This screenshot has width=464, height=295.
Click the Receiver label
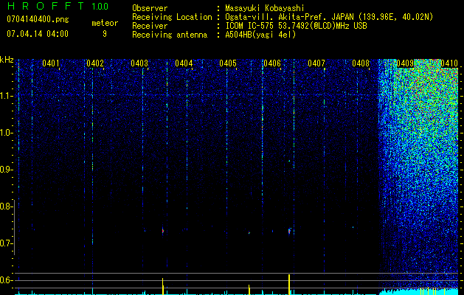click(x=150, y=26)
